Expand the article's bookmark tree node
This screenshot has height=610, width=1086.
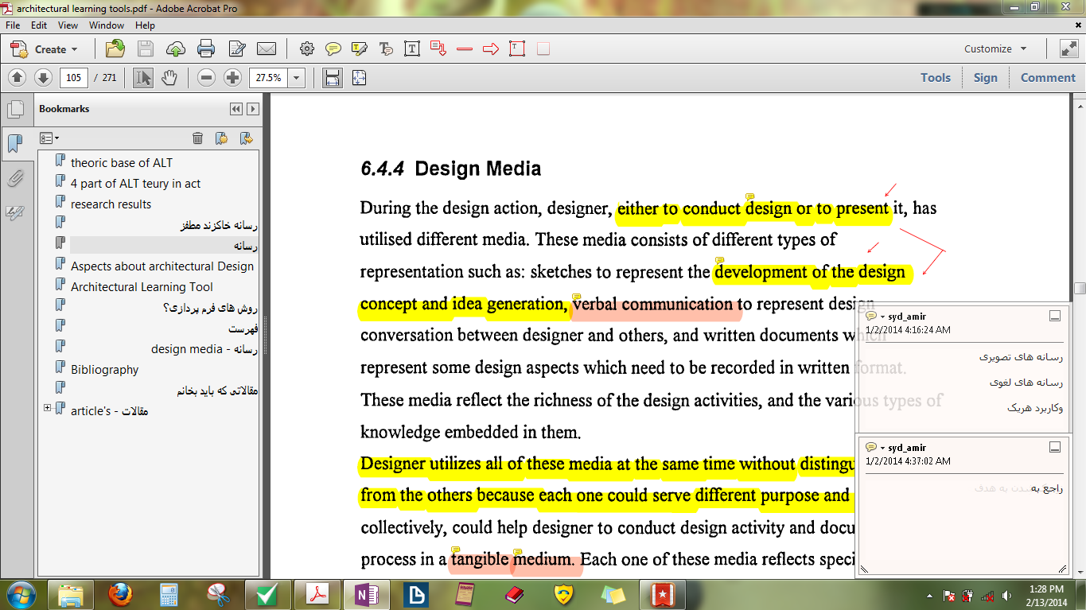[x=48, y=409]
